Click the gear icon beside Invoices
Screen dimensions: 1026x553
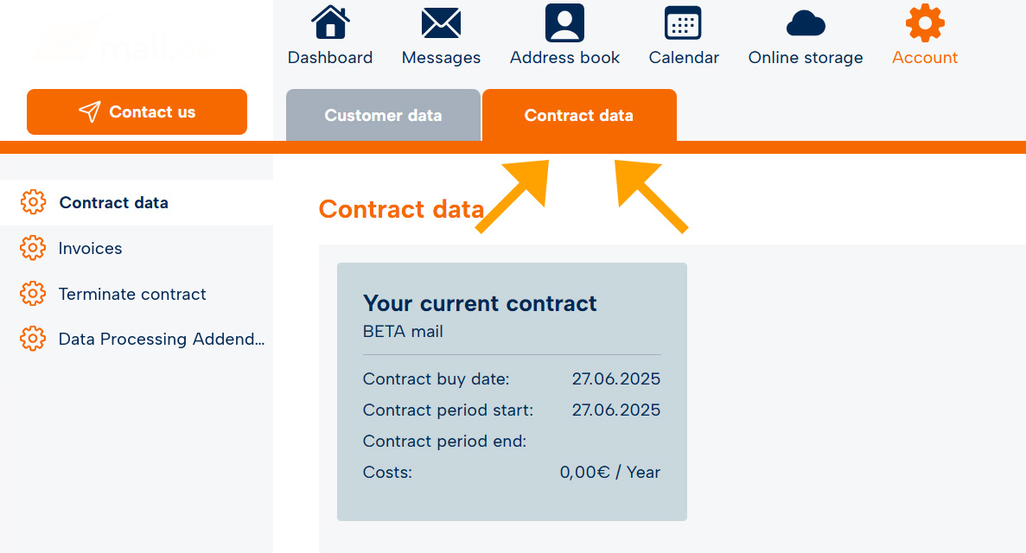tap(33, 248)
